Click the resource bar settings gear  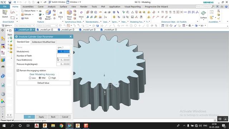point(3,30)
